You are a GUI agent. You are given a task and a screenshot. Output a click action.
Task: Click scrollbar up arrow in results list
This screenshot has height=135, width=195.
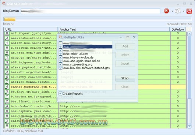coord(189,34)
